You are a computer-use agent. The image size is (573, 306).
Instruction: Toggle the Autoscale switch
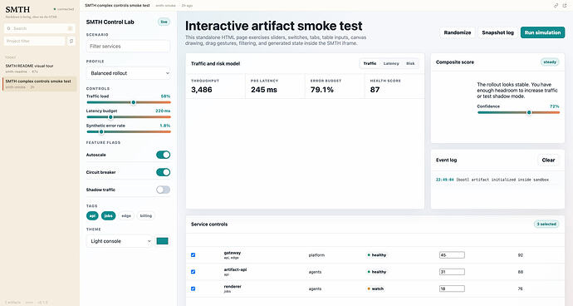pyautogui.click(x=163, y=155)
